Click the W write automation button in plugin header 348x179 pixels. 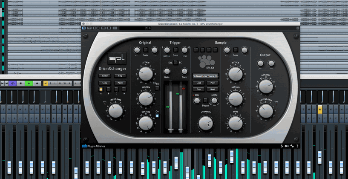(98, 28)
